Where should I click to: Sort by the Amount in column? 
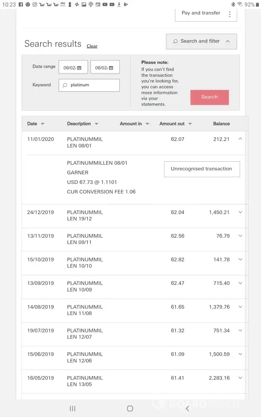pos(147,124)
